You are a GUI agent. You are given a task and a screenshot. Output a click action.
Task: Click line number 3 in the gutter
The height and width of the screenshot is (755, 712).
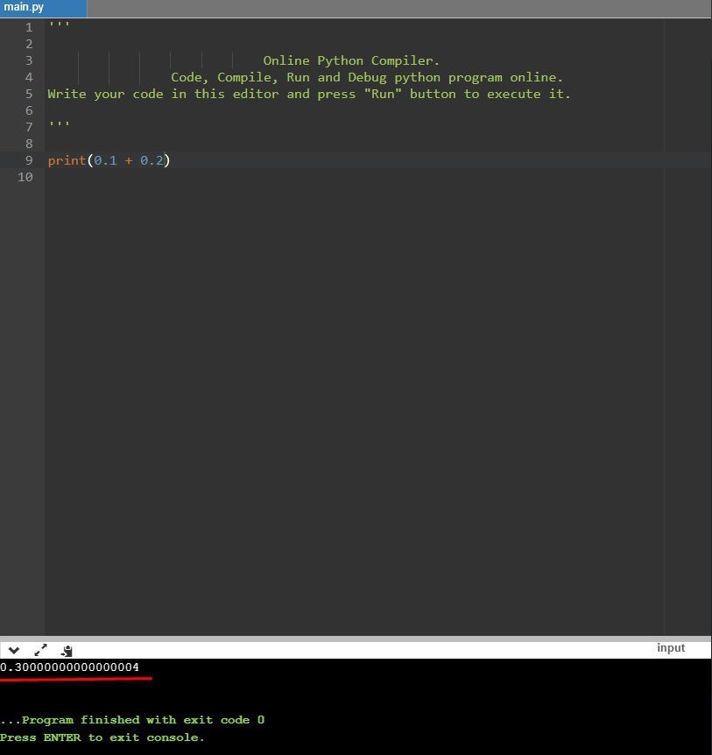point(29,60)
